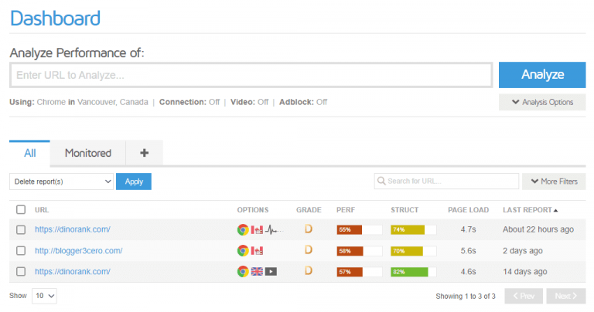The width and height of the screenshot is (594, 312).
Task: Click the blue Analyze button
Action: point(542,75)
